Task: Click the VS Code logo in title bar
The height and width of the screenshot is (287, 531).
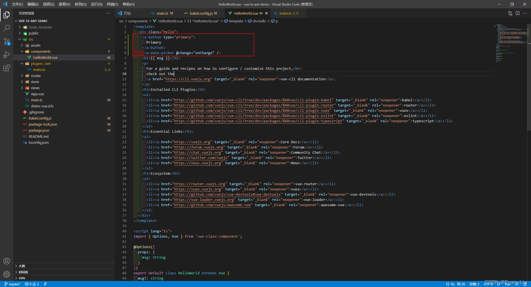Action: (x=5, y=4)
